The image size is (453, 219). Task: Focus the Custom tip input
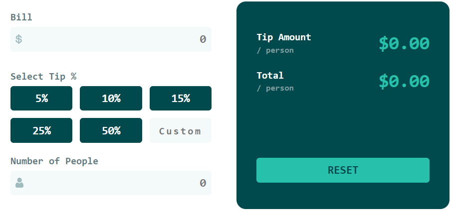tap(180, 131)
